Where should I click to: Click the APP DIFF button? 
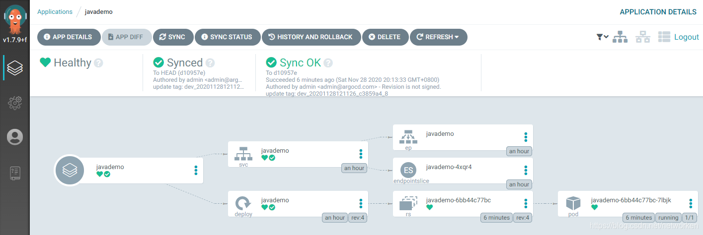tap(127, 37)
